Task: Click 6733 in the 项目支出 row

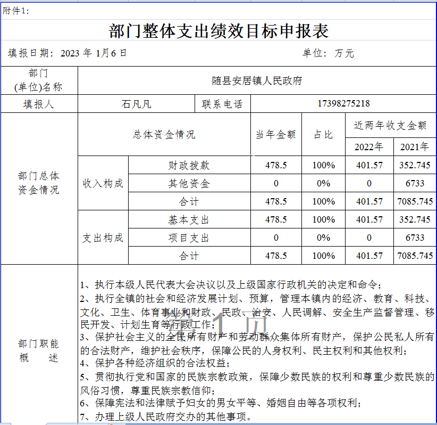Action: tap(415, 238)
